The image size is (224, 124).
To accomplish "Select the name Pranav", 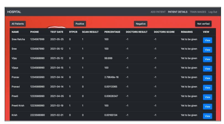I will pyautogui.click(x=15, y=77).
